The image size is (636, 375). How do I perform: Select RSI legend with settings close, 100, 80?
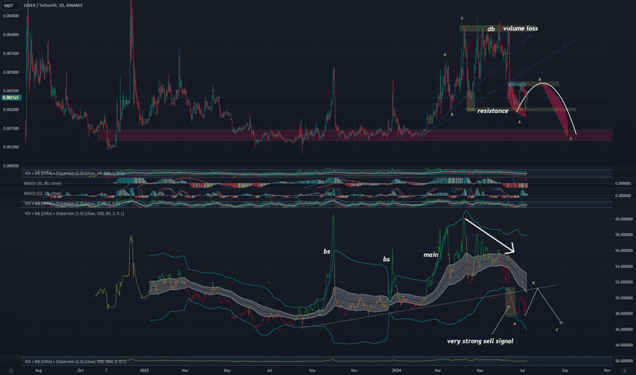(x=74, y=213)
